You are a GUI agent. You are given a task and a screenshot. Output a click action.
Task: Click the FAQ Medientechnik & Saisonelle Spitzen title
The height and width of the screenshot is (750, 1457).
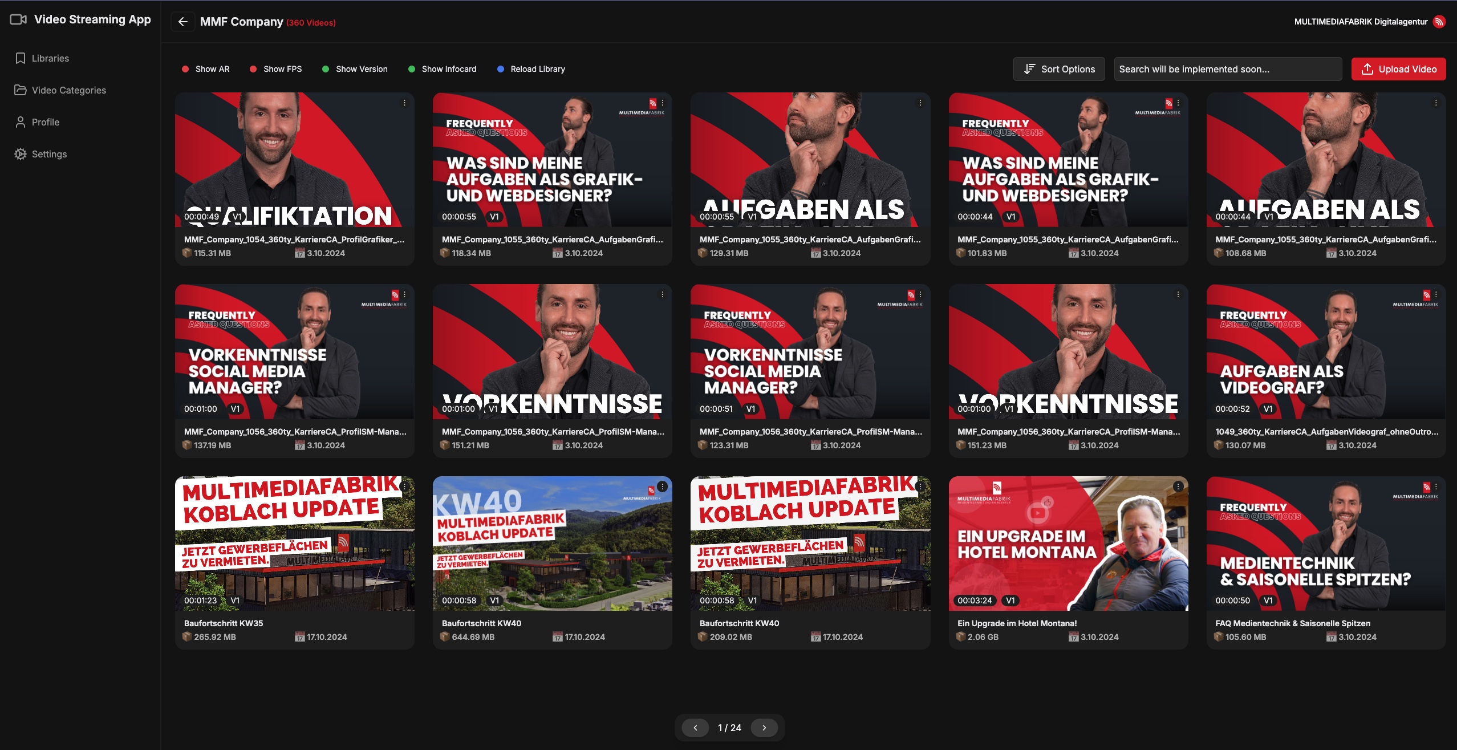[1293, 623]
